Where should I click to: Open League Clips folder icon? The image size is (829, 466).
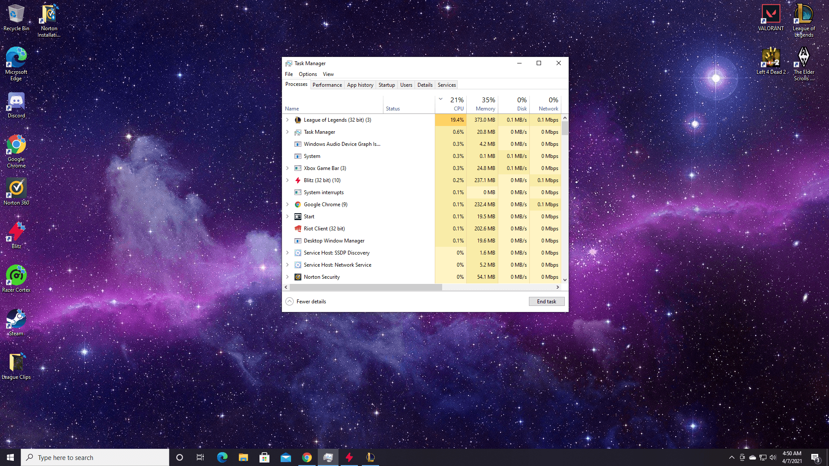coord(16,366)
